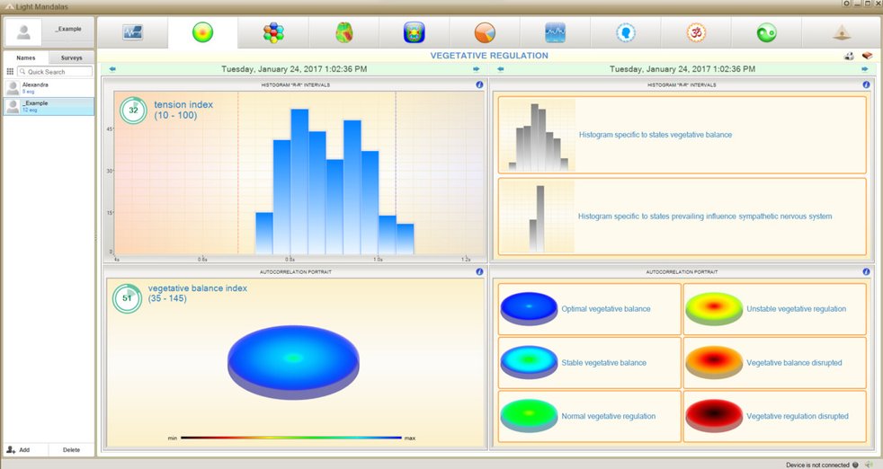Select the colorful hexagon cluster module icon
Image resolution: width=883 pixels, height=469 pixels.
click(x=273, y=33)
